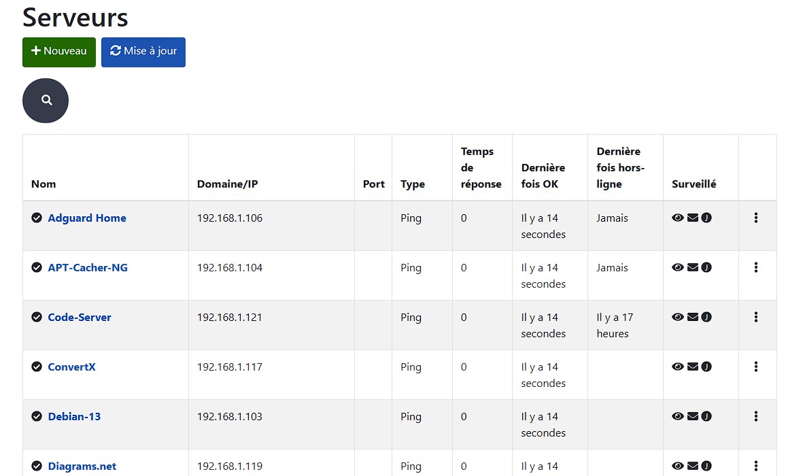Click the Nouveau button
Viewport: 803px width, 476px height.
[x=58, y=52]
